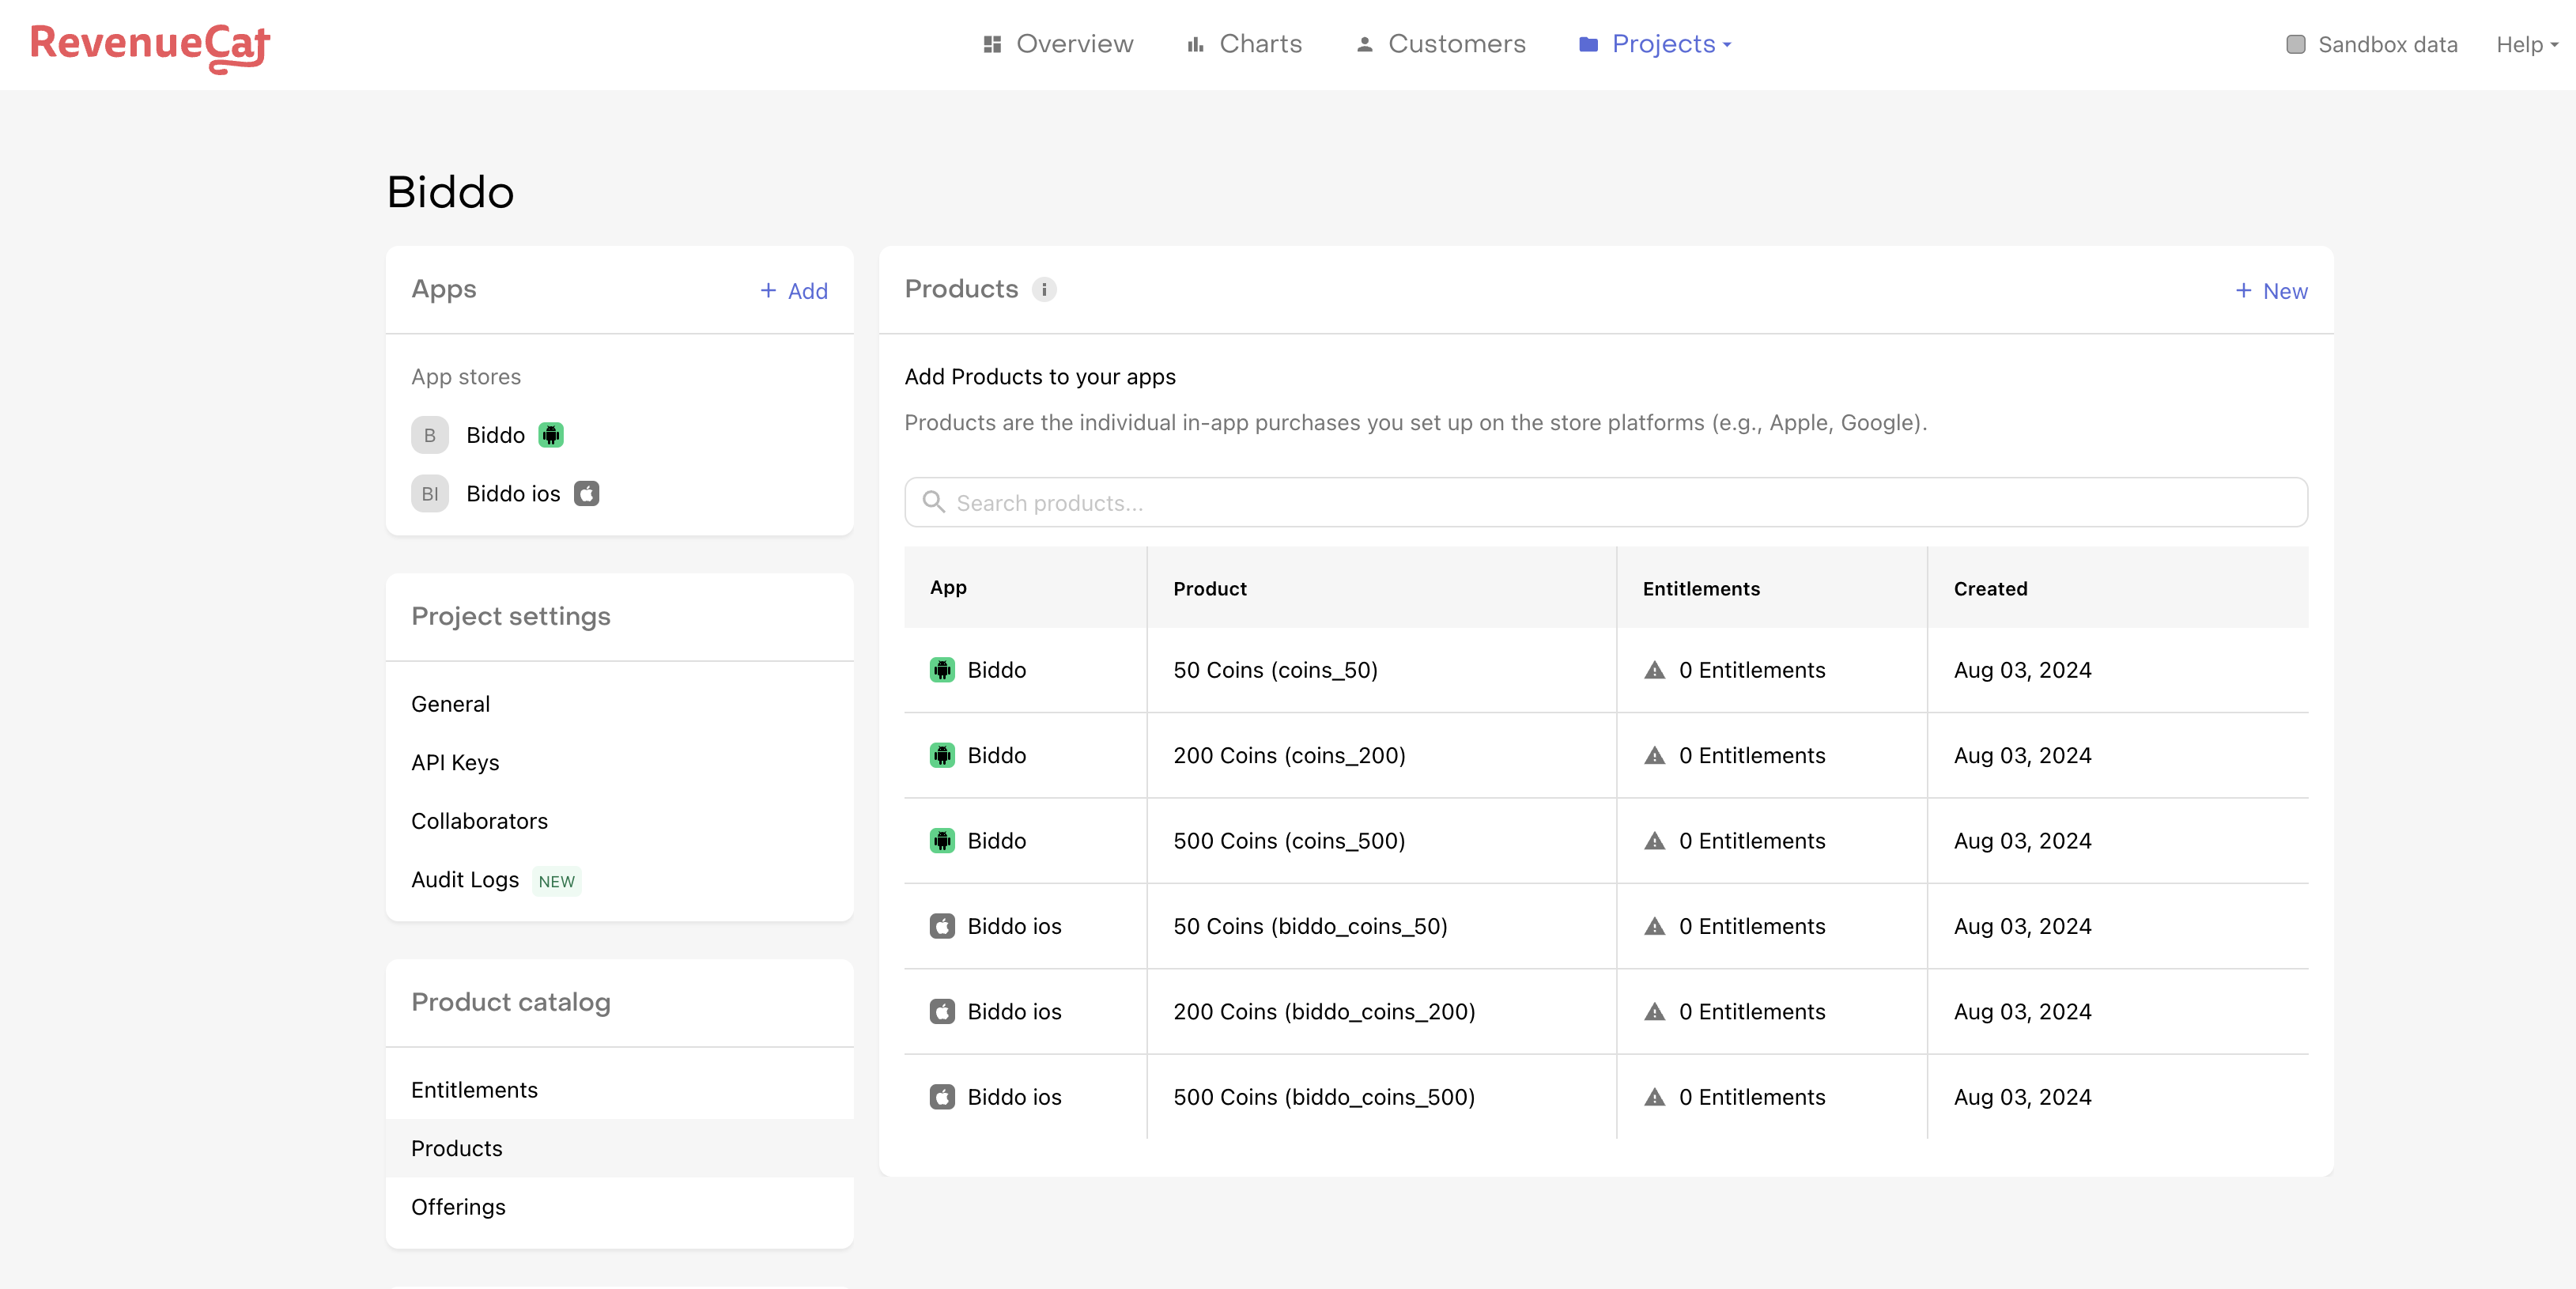Click warning icon in coins_200 row
Image resolution: width=2576 pixels, height=1289 pixels.
click(1655, 755)
